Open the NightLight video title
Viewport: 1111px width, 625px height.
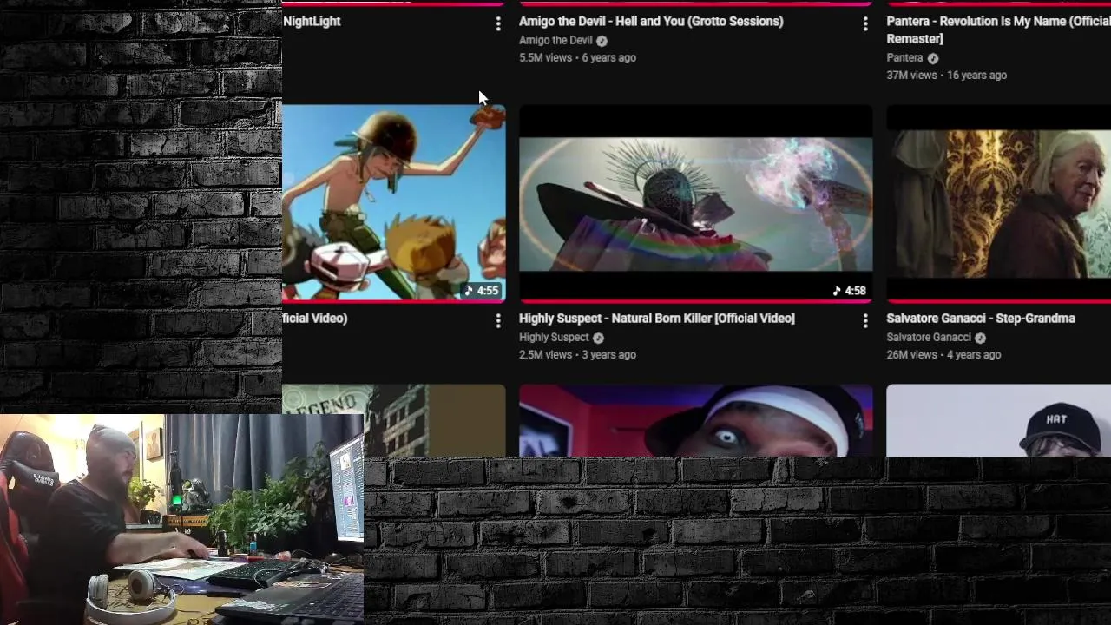pyautogui.click(x=312, y=21)
